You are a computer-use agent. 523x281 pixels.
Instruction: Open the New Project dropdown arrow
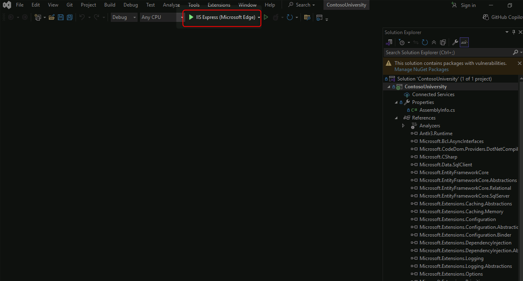[x=44, y=18]
